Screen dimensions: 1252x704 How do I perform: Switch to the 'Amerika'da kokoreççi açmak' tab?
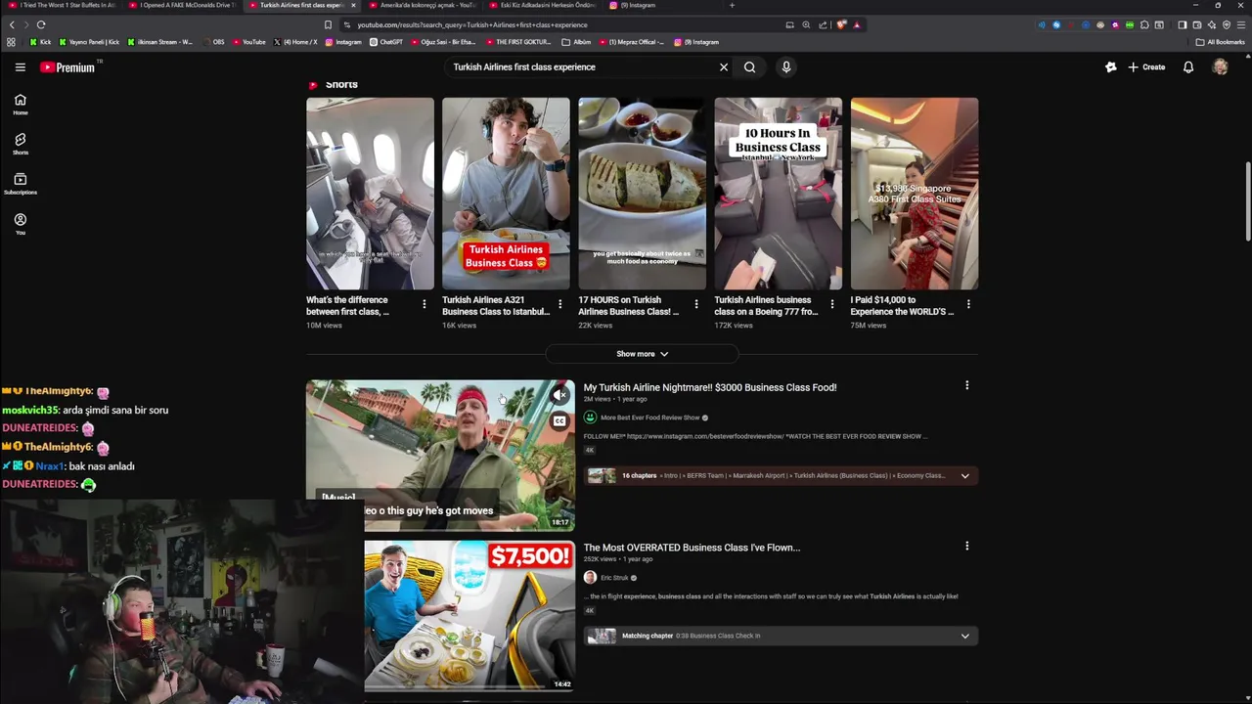click(x=423, y=5)
